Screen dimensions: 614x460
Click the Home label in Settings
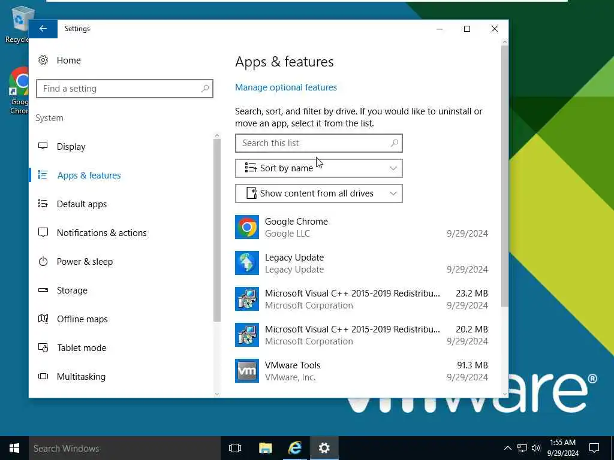(68, 60)
